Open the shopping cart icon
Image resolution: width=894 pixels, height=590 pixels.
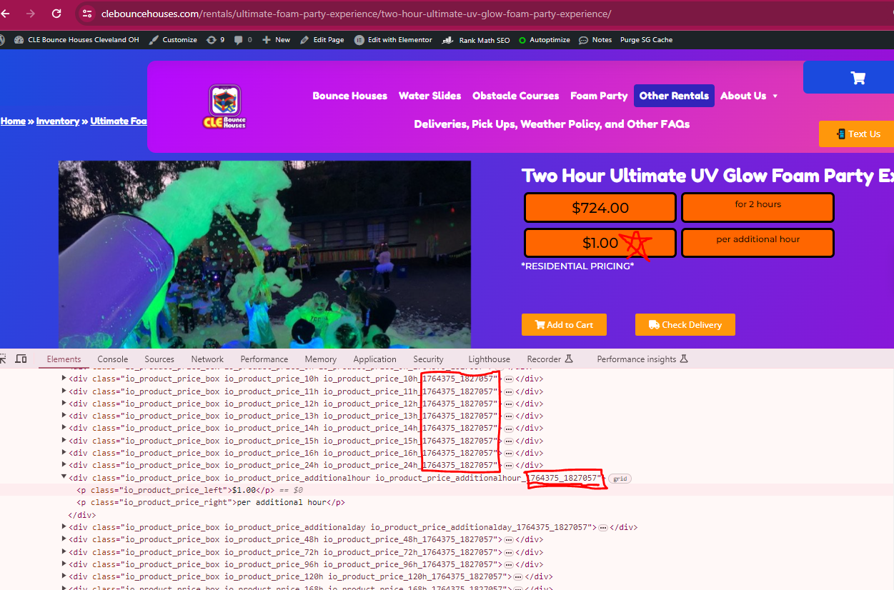pos(858,78)
